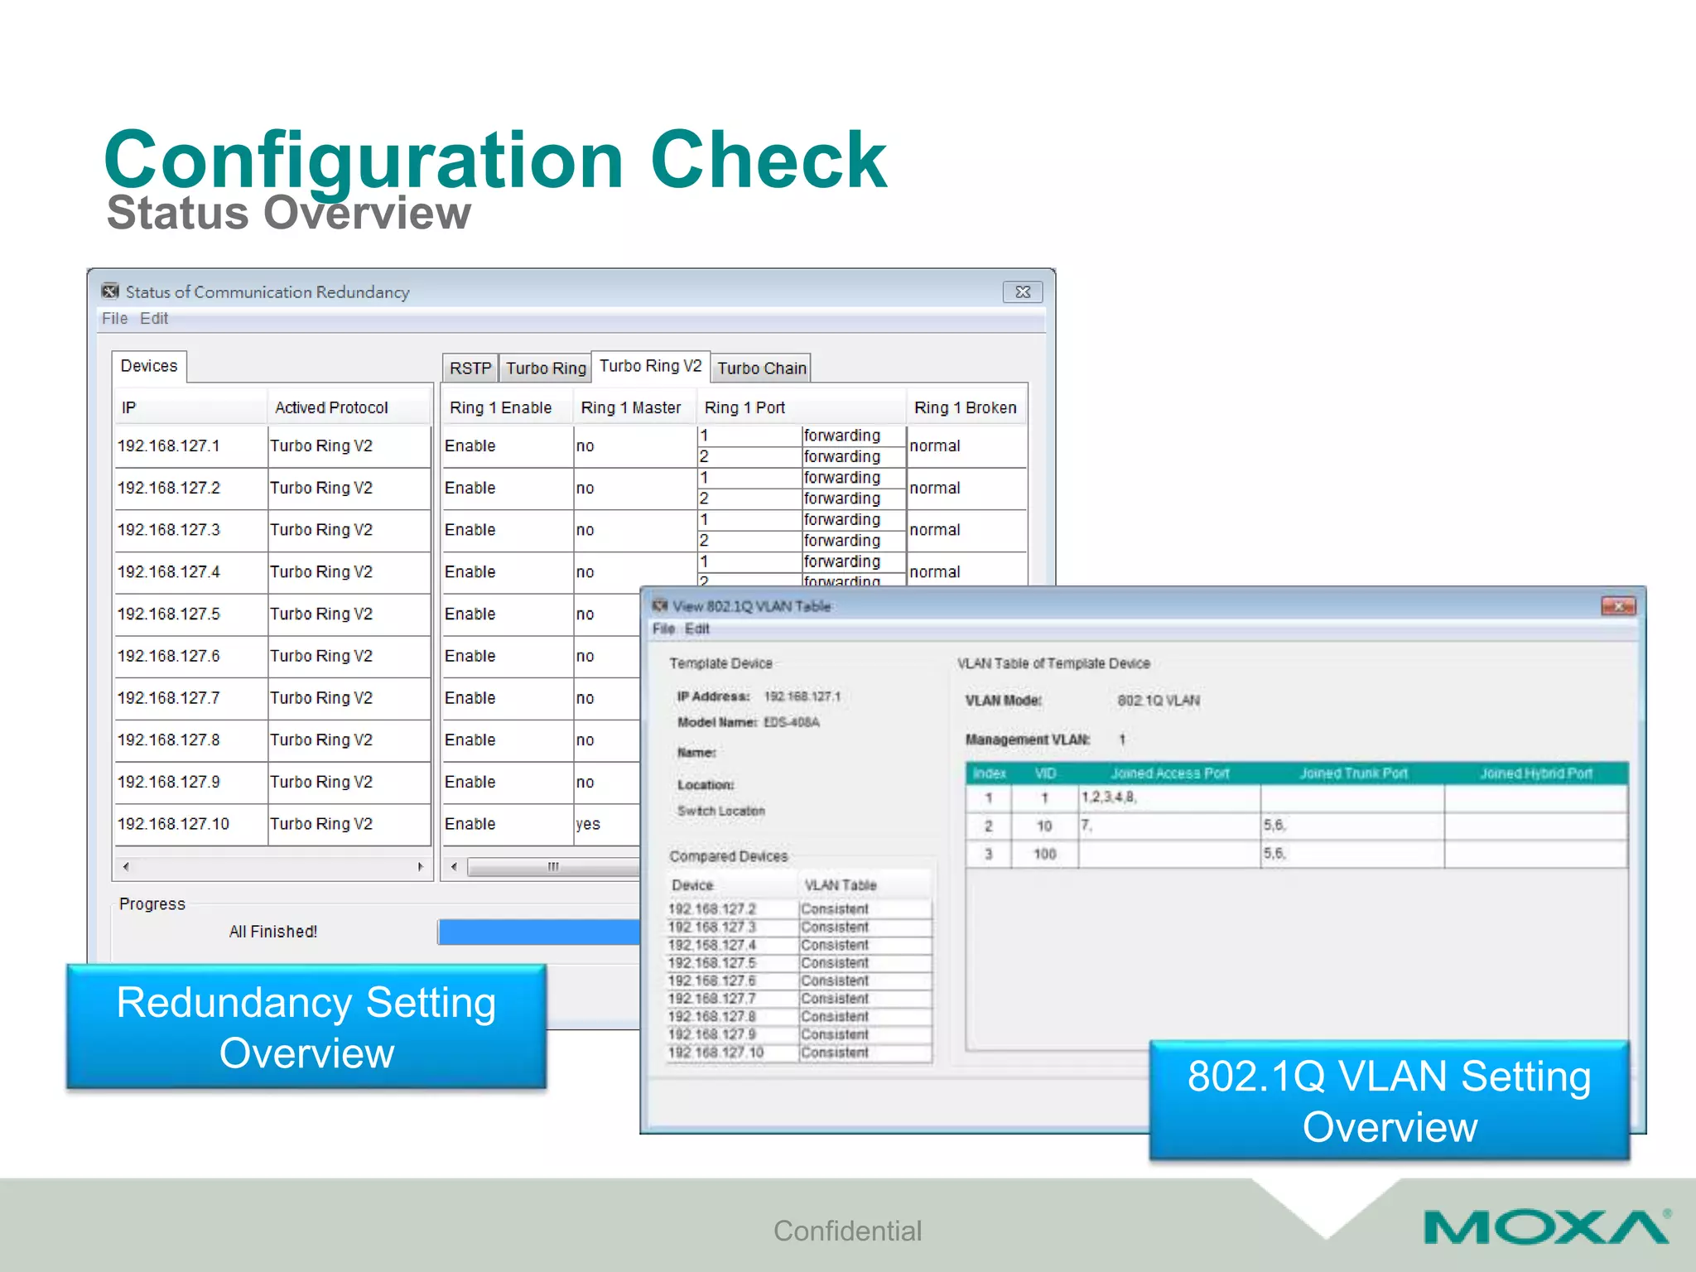Open File menu in VLAN Table window

663,629
